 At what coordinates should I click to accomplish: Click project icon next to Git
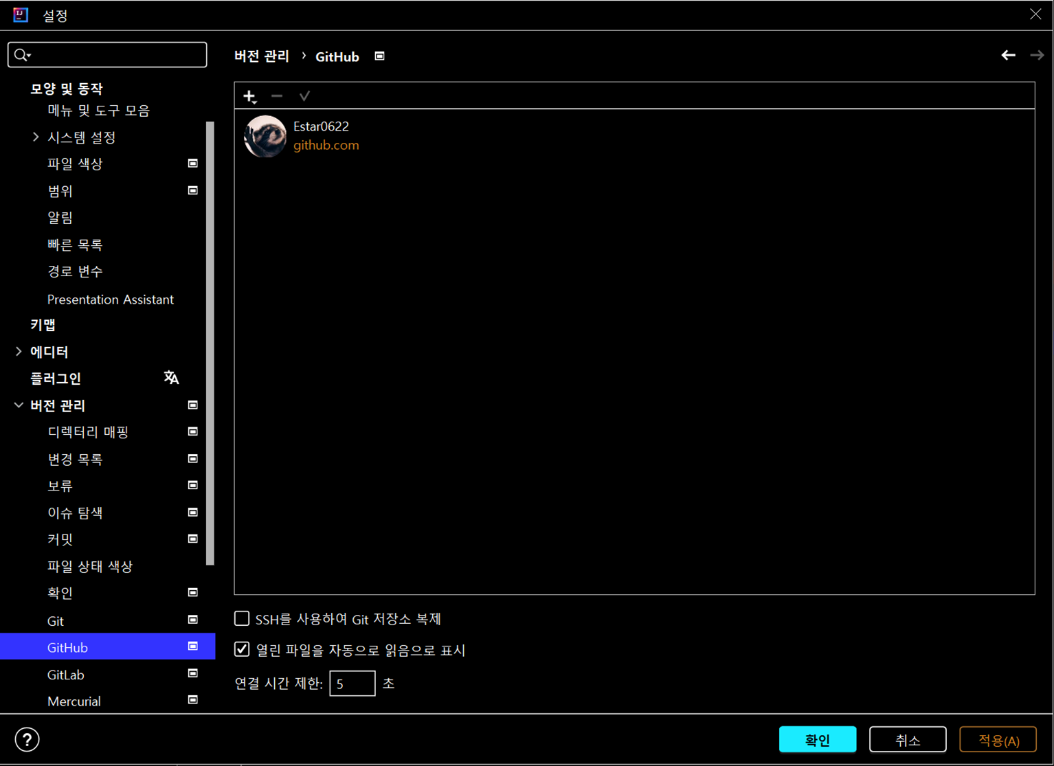193,620
